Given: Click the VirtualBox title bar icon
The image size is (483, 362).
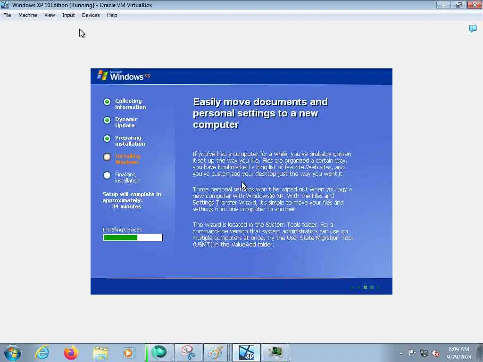Looking at the screenshot, I should tap(5, 5).
